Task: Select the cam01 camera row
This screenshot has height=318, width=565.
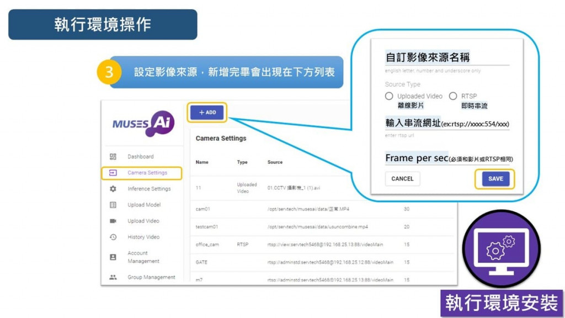Action: point(322,209)
